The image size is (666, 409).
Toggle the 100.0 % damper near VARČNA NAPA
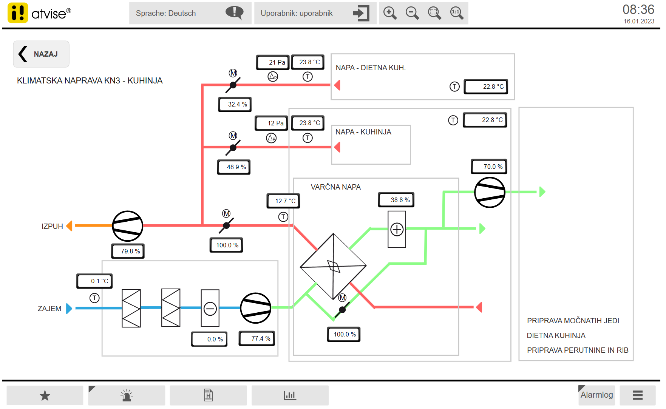point(342,310)
